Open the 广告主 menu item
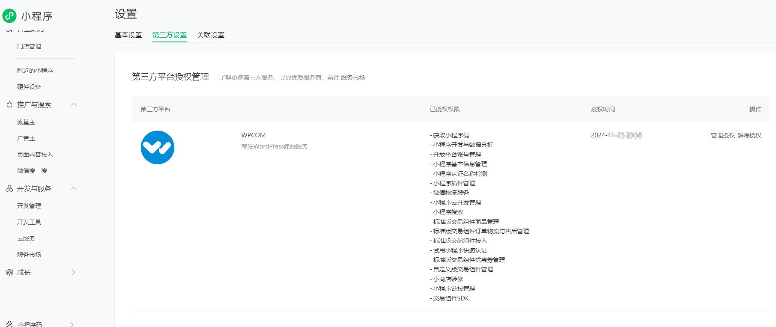The width and height of the screenshot is (776, 327). click(x=26, y=138)
